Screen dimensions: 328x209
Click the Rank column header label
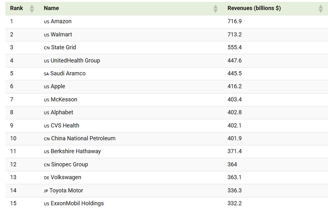pyautogui.click(x=16, y=8)
